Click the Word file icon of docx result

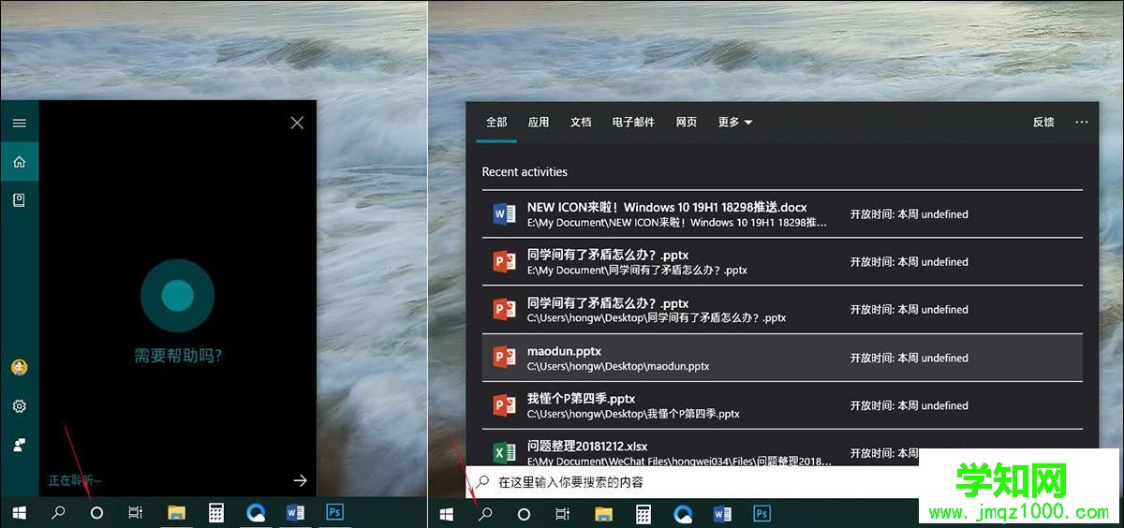(x=505, y=214)
